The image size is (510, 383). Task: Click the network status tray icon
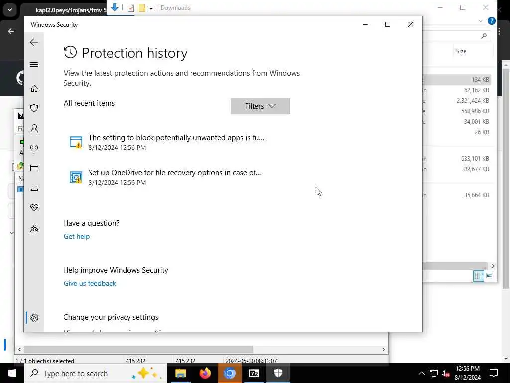point(434,373)
